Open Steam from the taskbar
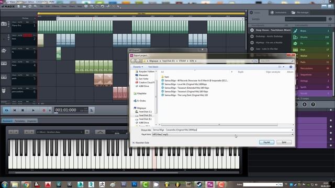This screenshot has width=335, height=188. pyautogui.click(x=199, y=184)
